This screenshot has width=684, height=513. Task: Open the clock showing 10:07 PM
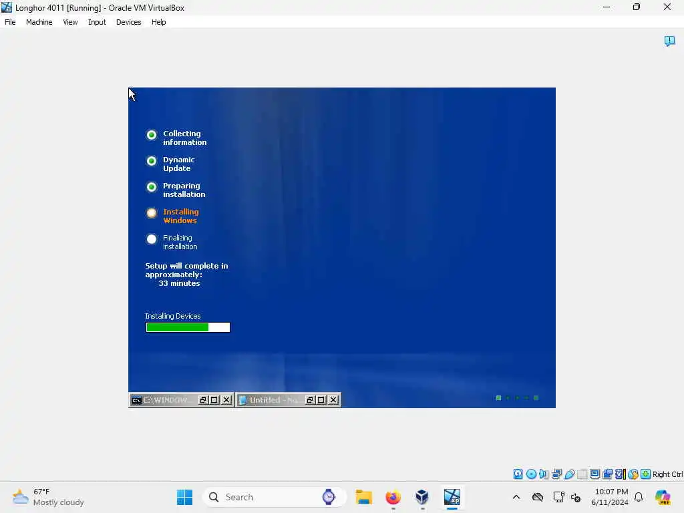[609, 497]
